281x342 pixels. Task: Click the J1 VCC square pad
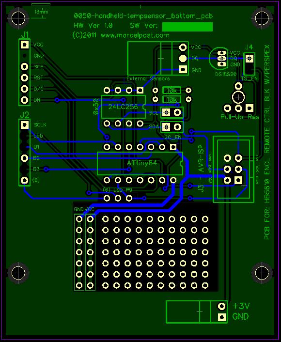(24, 45)
